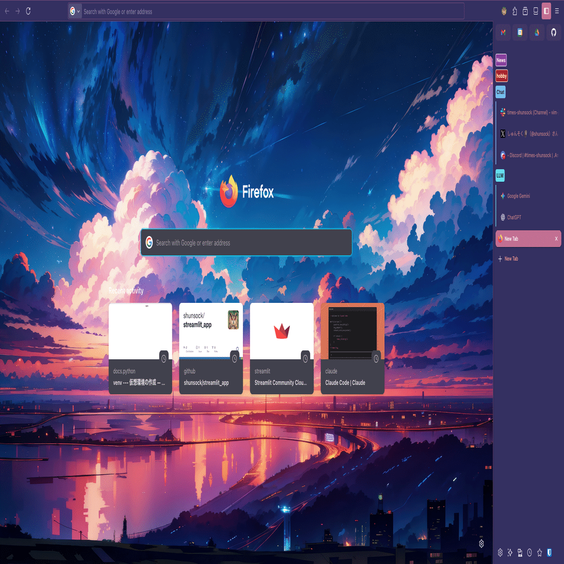Open settings via the gear icon in sidebar footer
The width and height of the screenshot is (564, 564).
(x=500, y=552)
